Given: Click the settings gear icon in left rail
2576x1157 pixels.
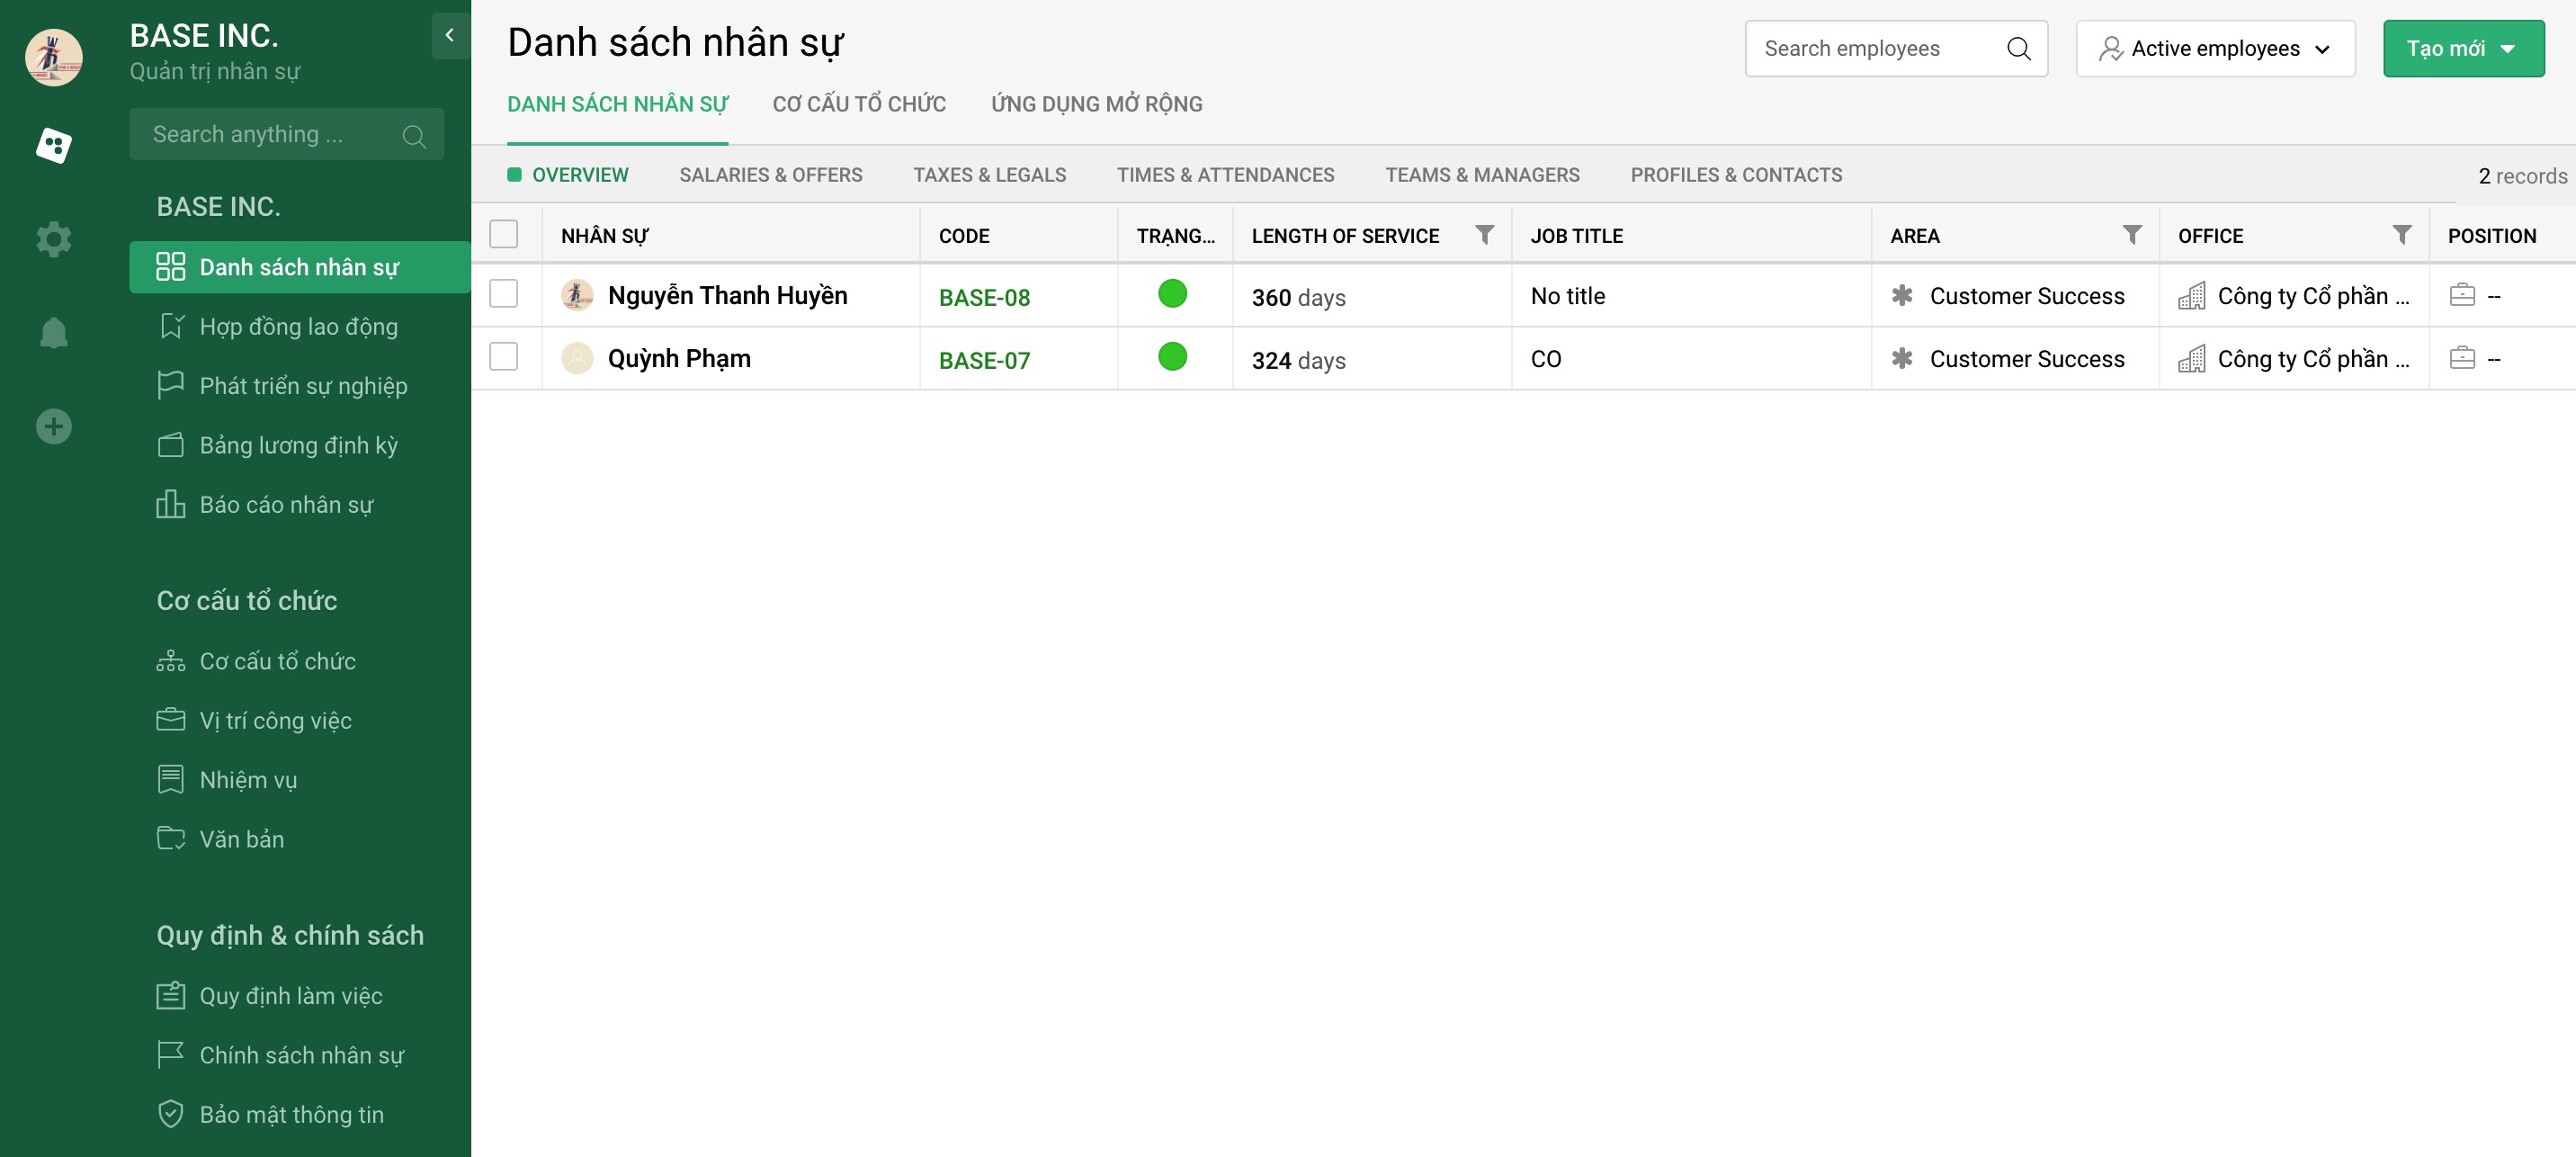Looking at the screenshot, I should coord(54,239).
